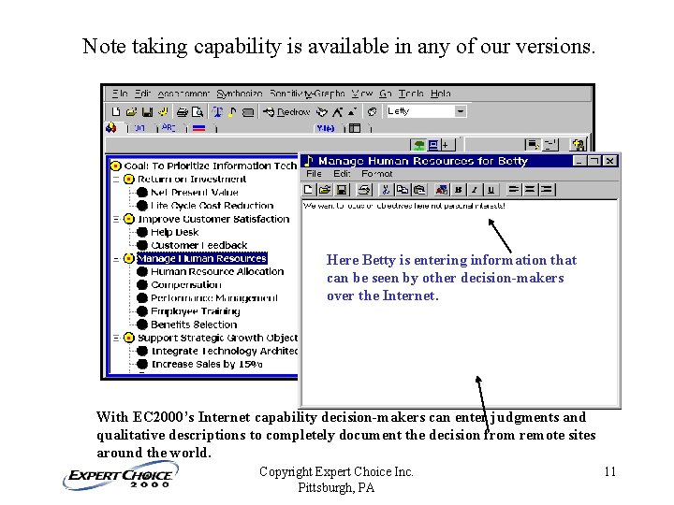Click the blue text tool icon in main toolbar
The height and width of the screenshot is (505, 674).
(217, 112)
